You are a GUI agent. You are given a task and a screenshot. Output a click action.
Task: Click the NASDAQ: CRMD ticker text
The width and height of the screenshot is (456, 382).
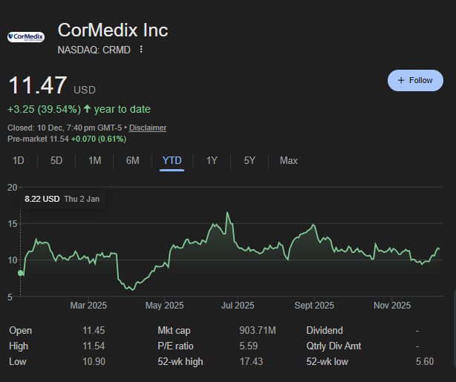click(94, 50)
